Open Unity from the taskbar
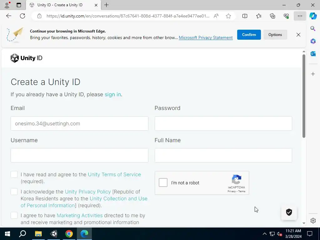The width and height of the screenshot is (320, 240). (x=54, y=234)
